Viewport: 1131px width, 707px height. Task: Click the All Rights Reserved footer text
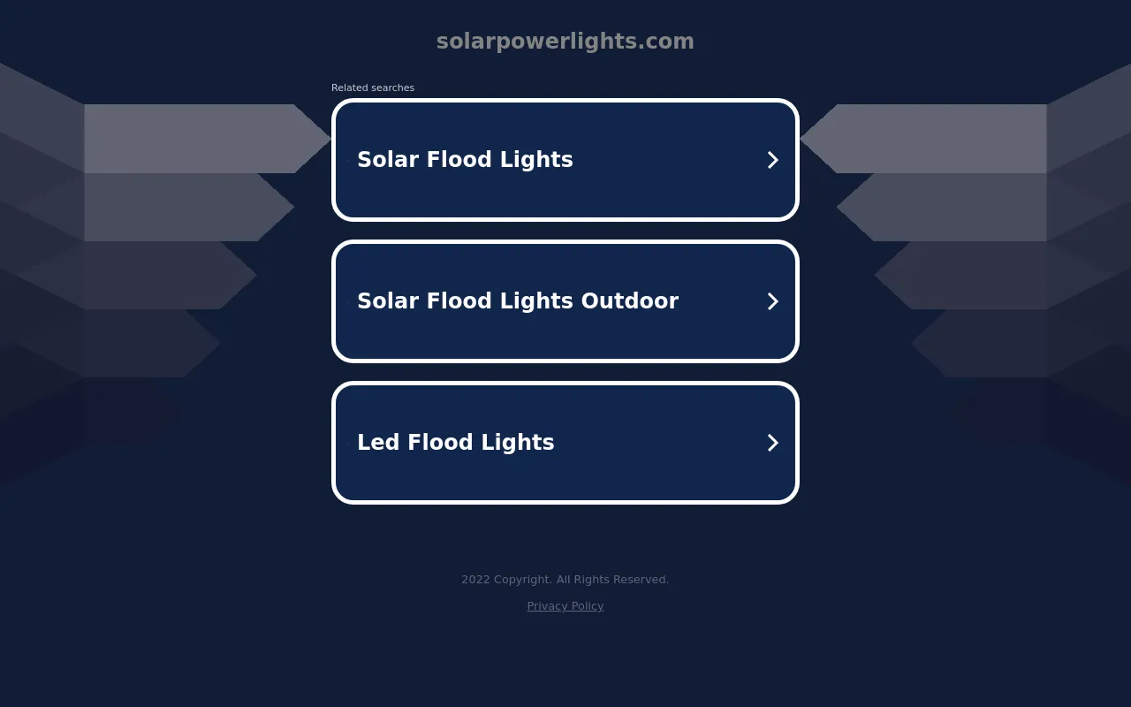(x=612, y=580)
